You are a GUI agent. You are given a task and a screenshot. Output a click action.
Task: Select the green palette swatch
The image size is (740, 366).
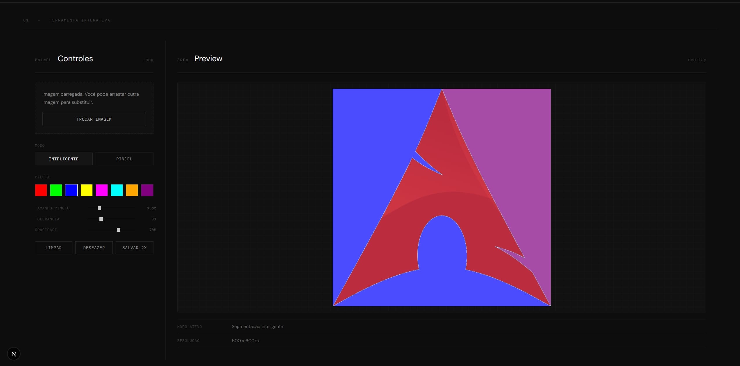point(56,190)
